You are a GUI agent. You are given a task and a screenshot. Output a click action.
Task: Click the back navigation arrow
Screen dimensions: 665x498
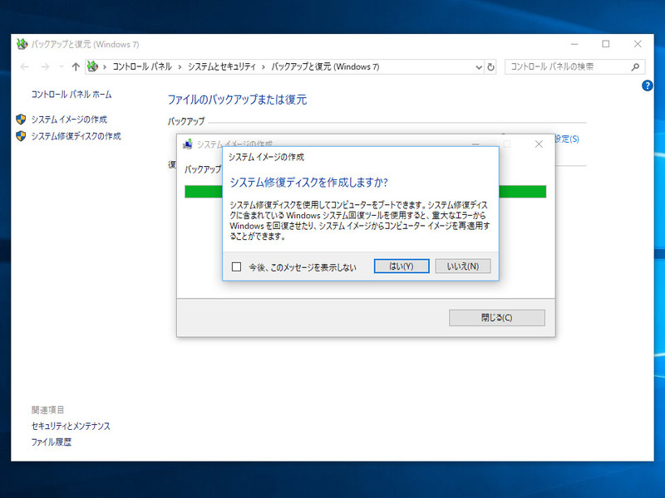tap(25, 67)
